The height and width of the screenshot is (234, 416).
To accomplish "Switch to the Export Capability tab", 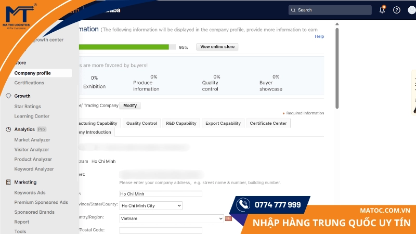I will 223,123.
